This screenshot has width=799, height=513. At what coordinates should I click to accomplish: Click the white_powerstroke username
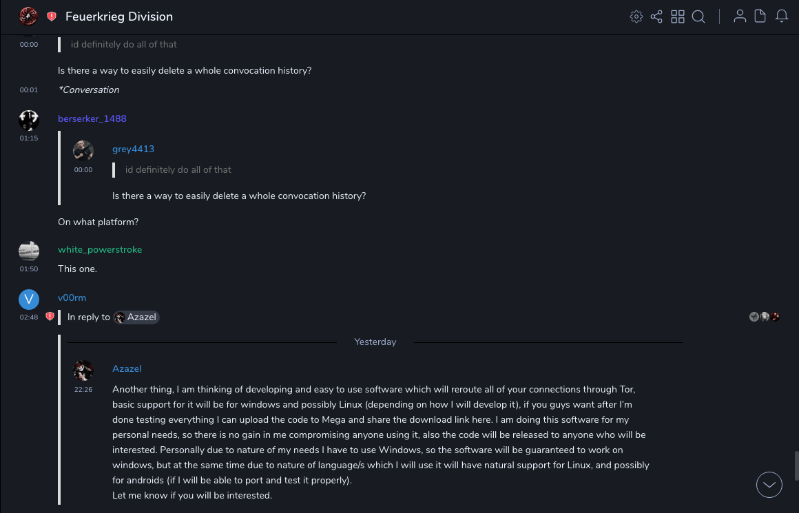click(100, 249)
